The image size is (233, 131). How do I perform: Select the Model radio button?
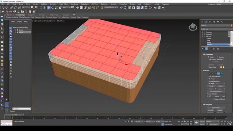point(209,57)
